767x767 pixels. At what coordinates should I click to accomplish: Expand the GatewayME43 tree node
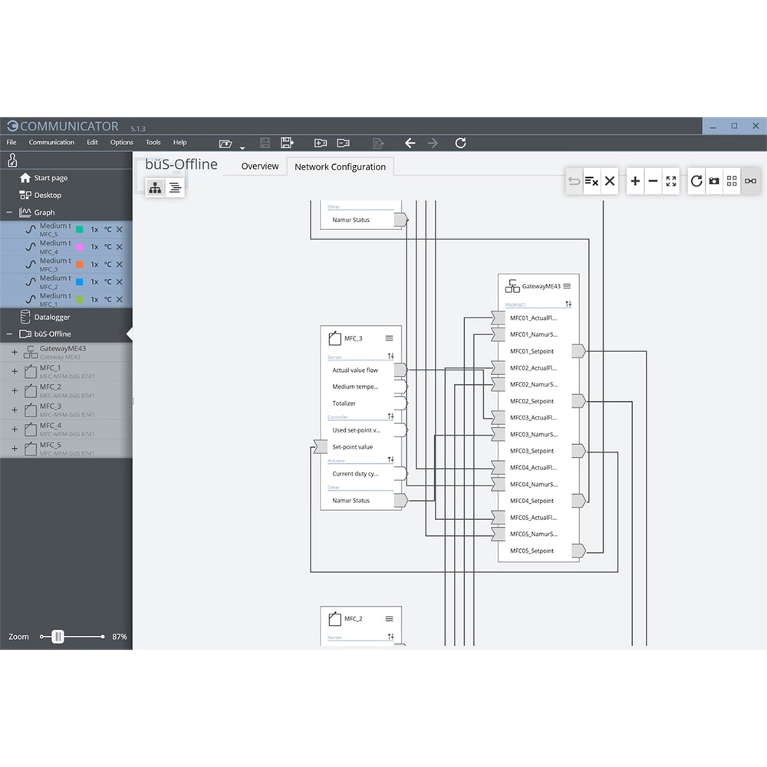tap(15, 352)
